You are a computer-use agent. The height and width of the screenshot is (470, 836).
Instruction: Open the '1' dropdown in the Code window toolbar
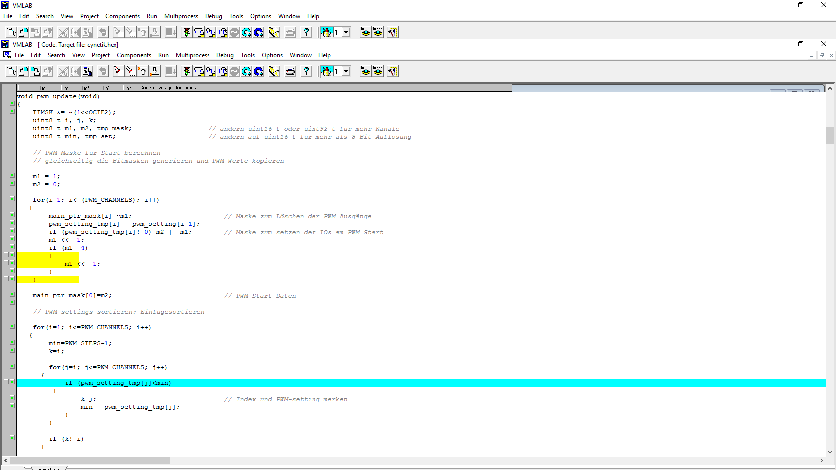[x=346, y=71]
